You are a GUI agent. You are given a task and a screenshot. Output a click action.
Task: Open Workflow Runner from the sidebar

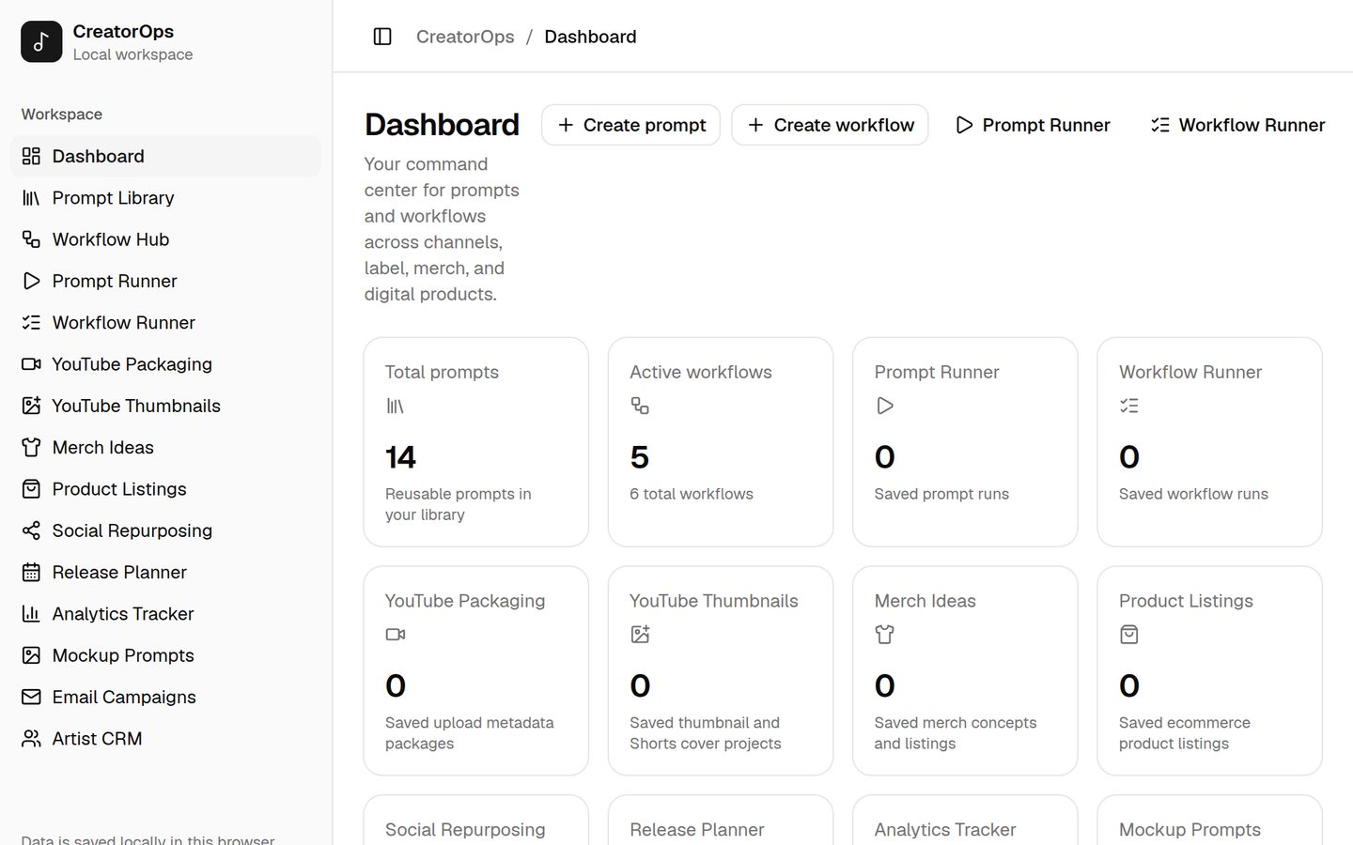click(x=165, y=323)
